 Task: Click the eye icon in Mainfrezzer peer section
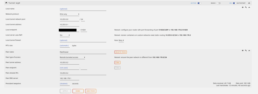click(x=243, y=51)
